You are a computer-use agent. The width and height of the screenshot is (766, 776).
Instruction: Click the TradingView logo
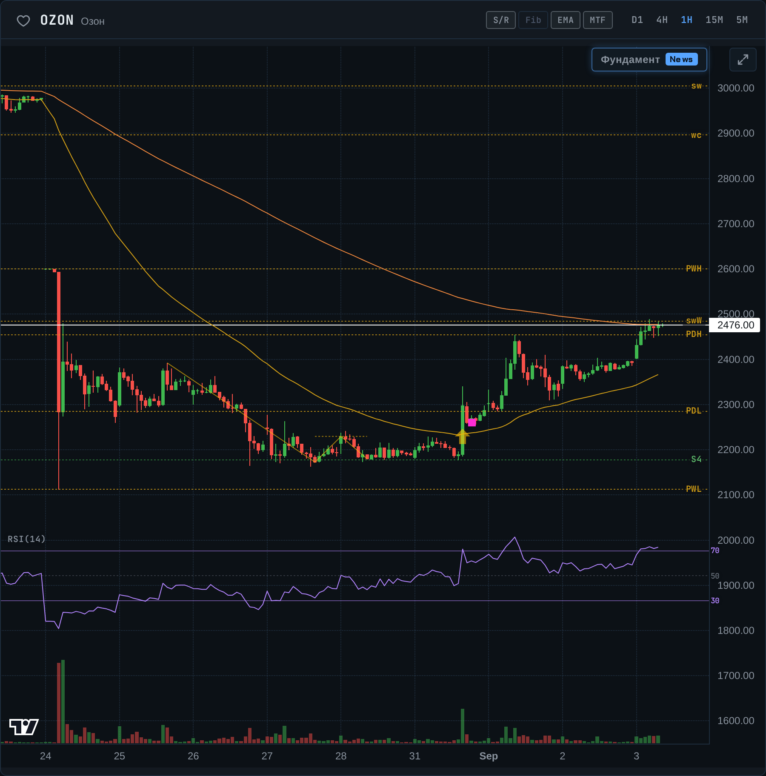[x=24, y=727]
